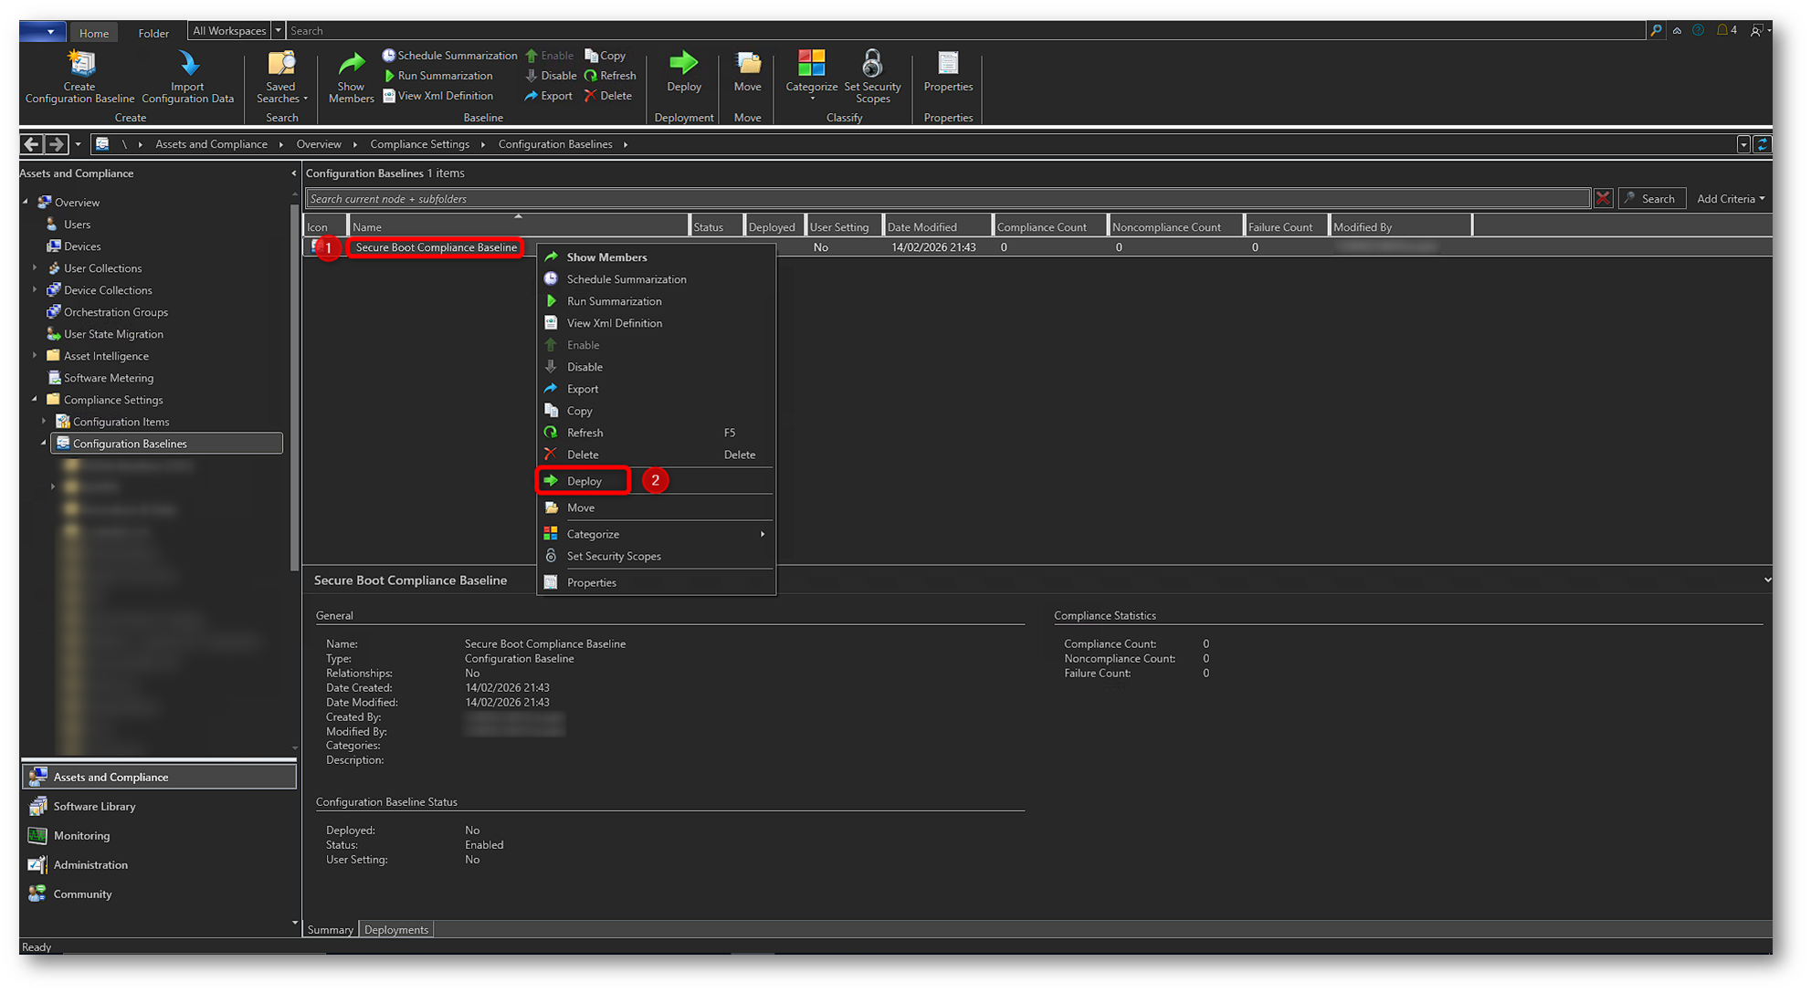Image resolution: width=1811 pixels, height=993 pixels.
Task: Choose Deploy from the context menu
Action: click(x=584, y=481)
